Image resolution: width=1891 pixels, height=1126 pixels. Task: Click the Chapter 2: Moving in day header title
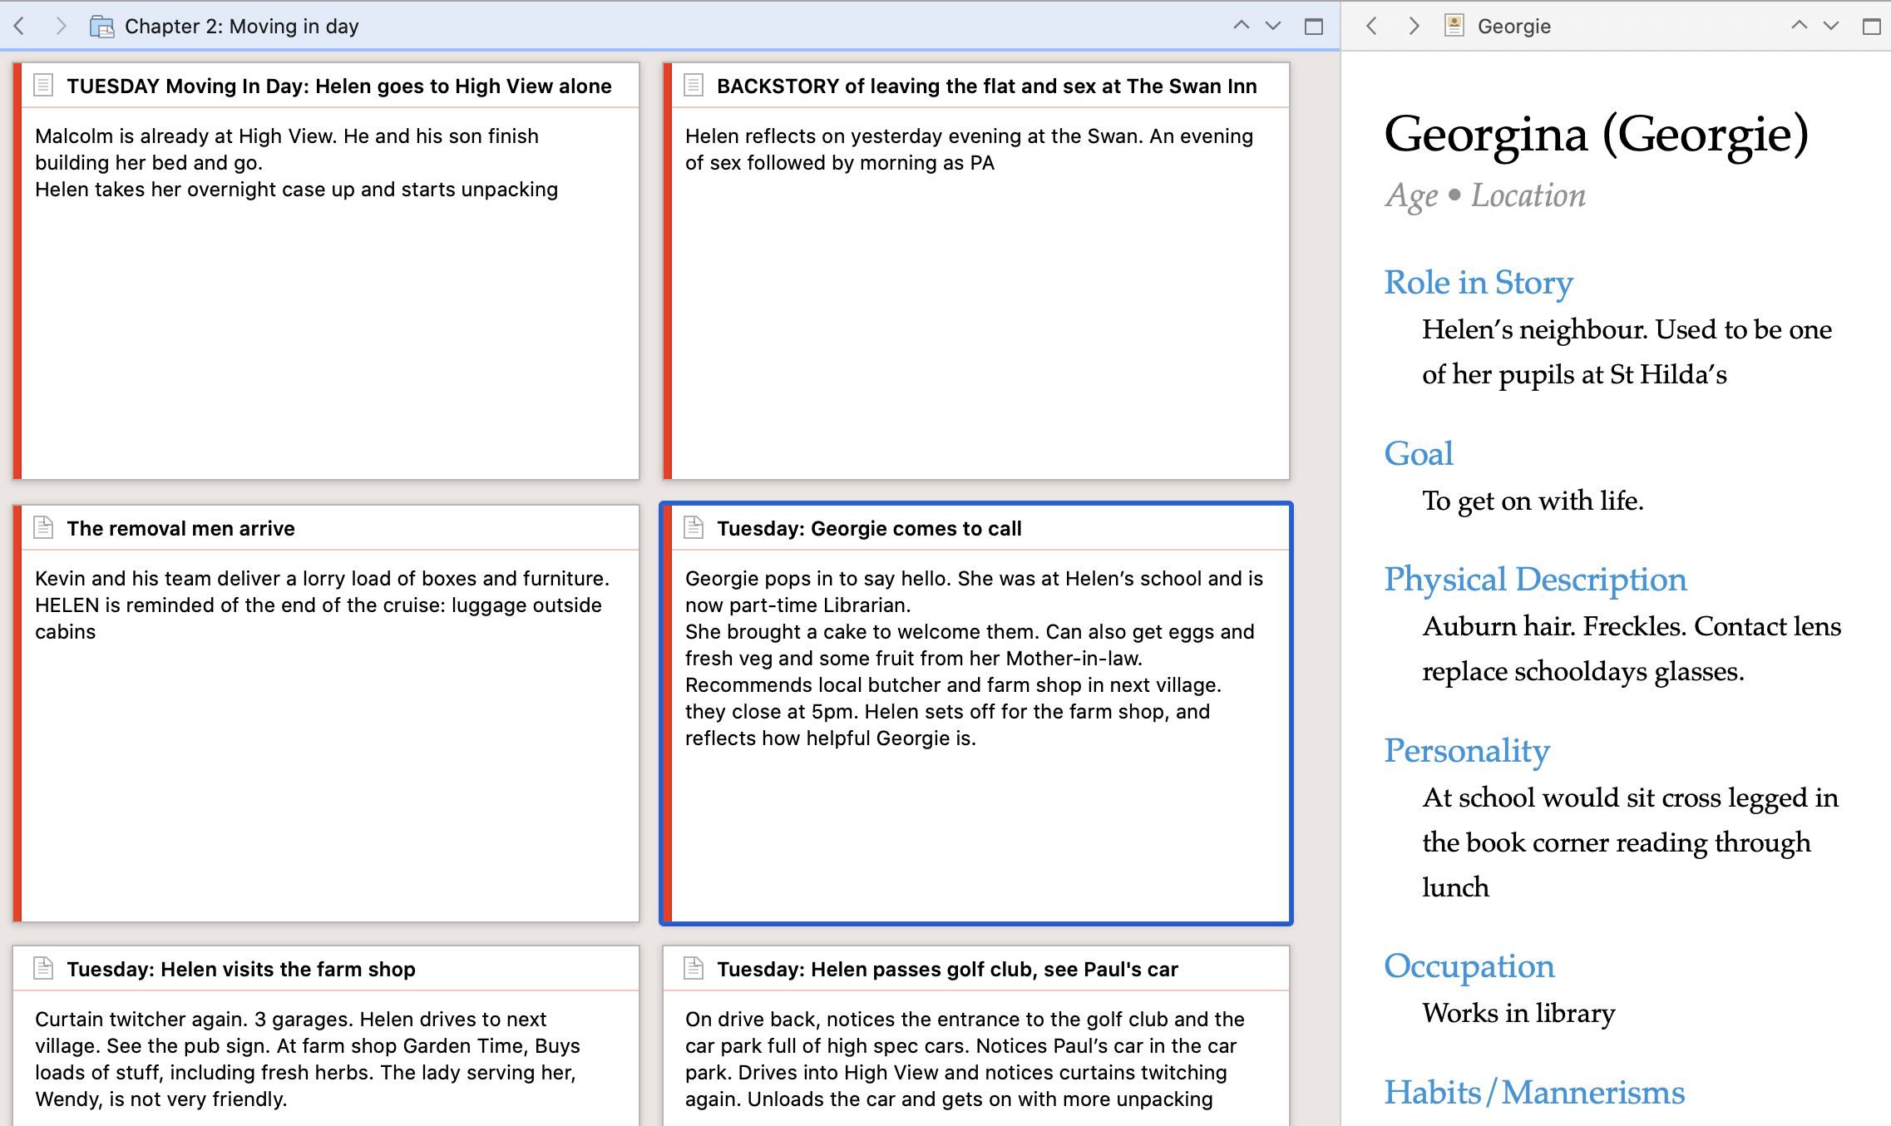pos(241,27)
